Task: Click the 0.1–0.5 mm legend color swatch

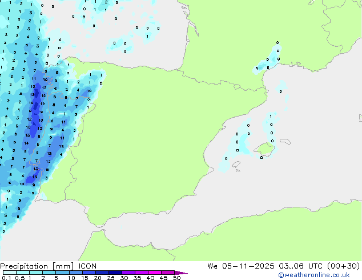Action: pyautogui.click(x=10, y=273)
